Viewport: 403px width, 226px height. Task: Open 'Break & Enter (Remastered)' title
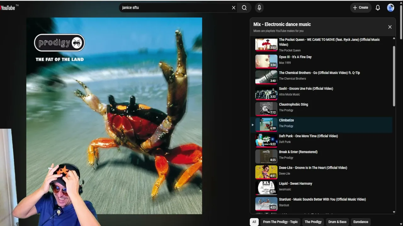click(298, 152)
